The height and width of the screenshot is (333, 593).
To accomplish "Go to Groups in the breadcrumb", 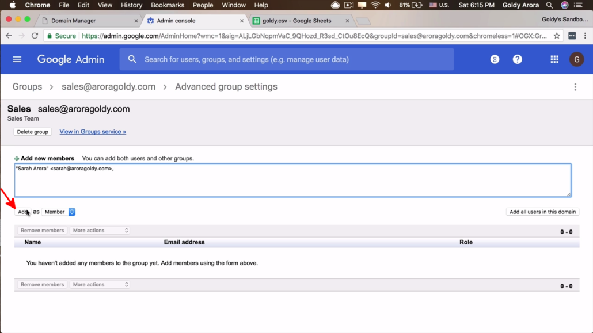I will coord(27,87).
